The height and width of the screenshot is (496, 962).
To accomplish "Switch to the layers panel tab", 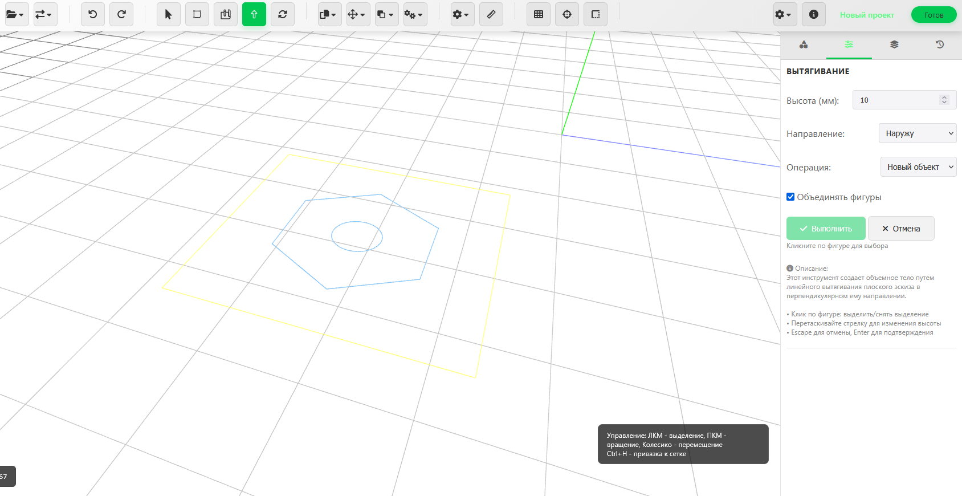I will (894, 44).
